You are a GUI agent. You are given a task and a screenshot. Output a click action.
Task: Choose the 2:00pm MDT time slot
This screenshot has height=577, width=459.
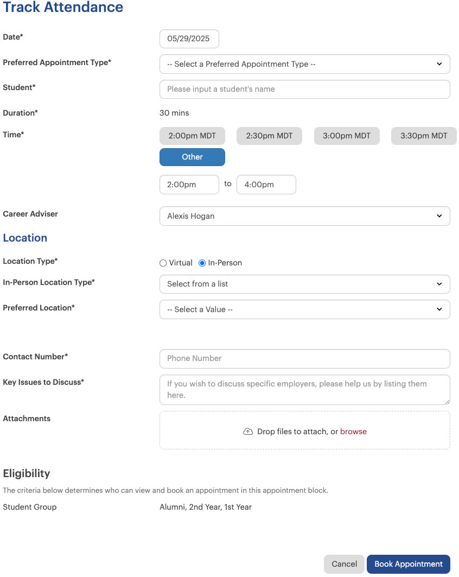click(192, 136)
